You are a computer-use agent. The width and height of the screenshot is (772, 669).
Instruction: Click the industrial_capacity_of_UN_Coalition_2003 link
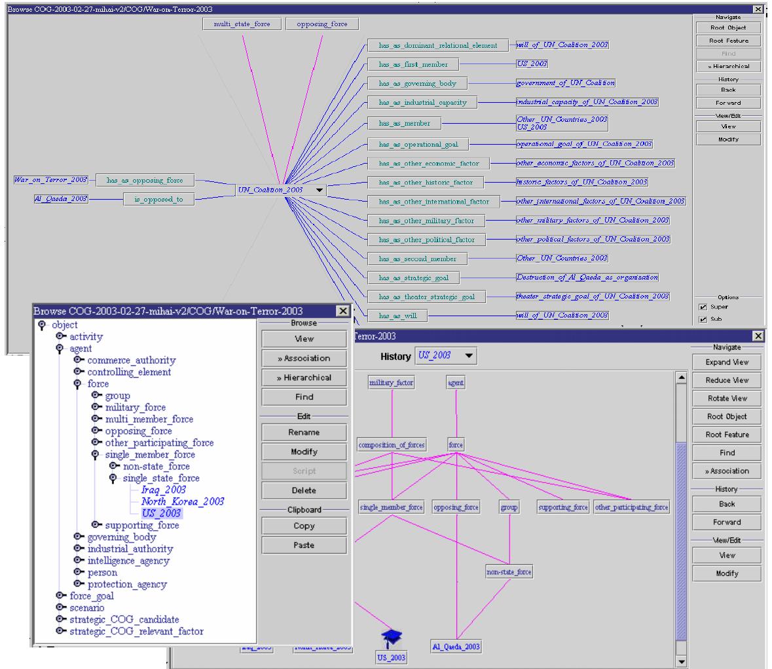coord(587,102)
